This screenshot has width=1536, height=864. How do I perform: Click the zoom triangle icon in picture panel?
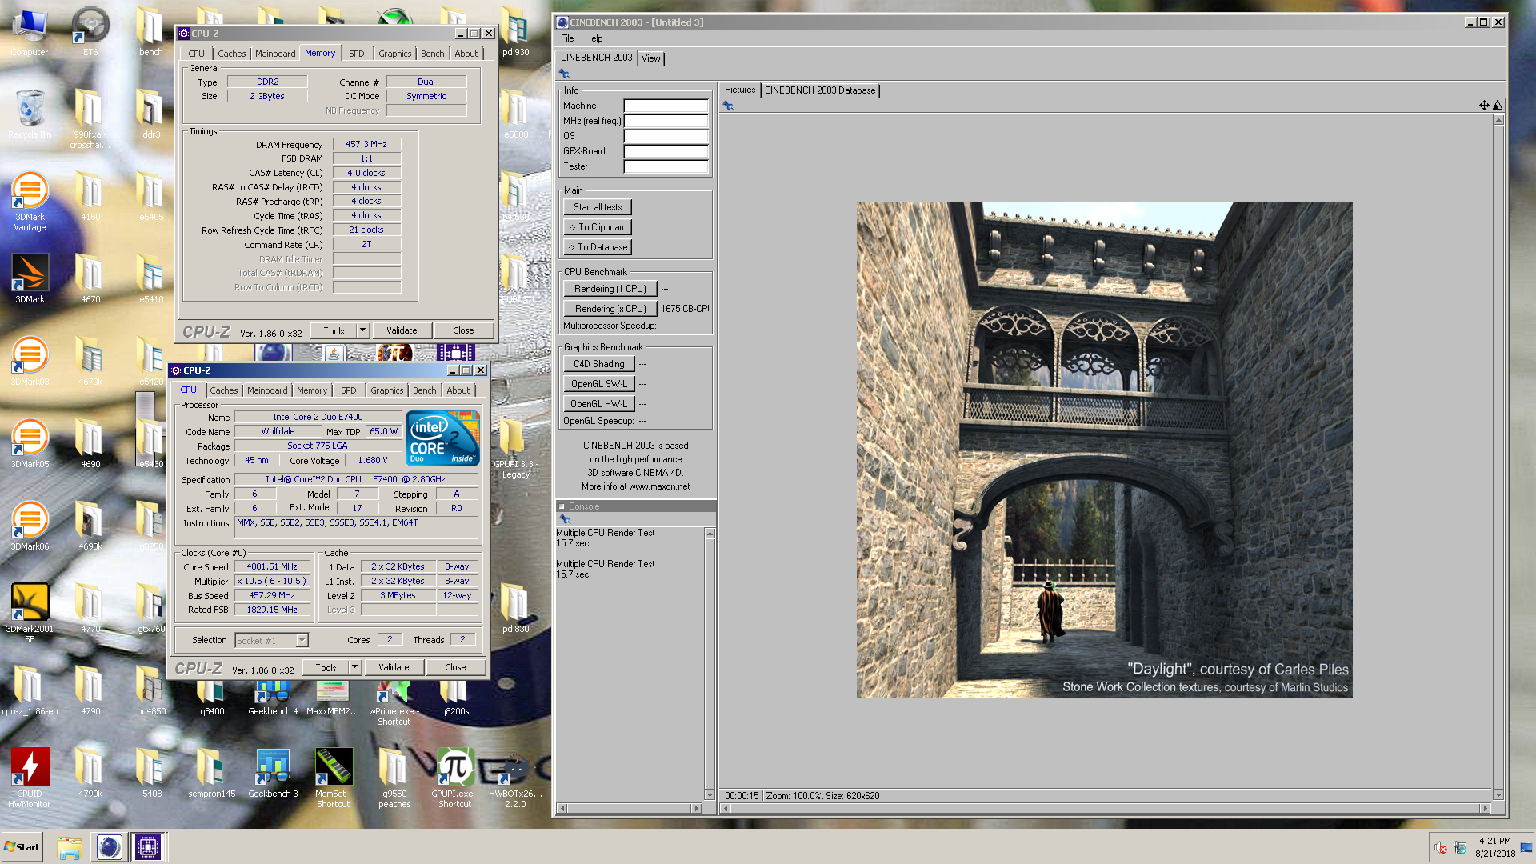1498,106
